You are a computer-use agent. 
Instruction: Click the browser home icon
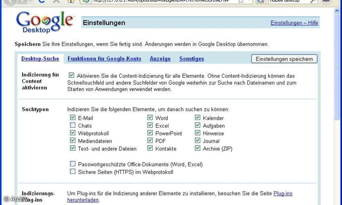(70, 1)
